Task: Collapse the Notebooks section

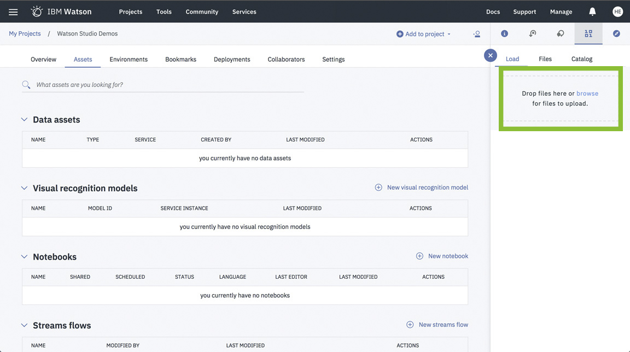Action: (x=24, y=257)
